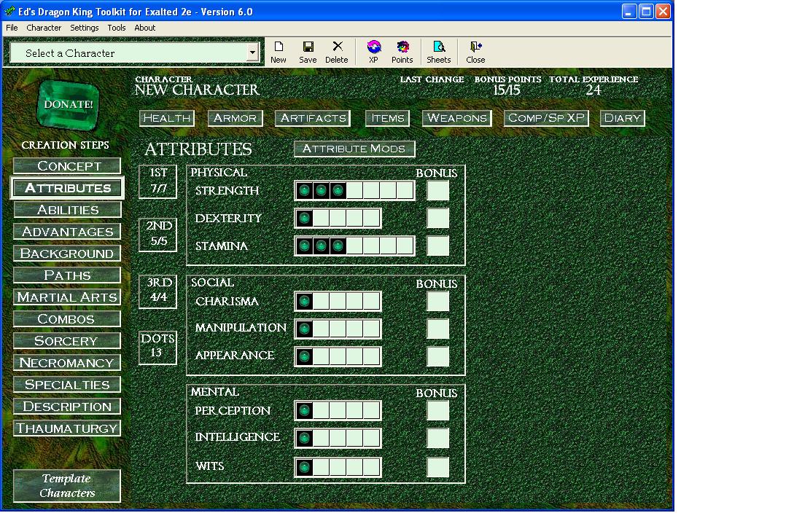Screen dimensions: 794x529
Task: Click the Delete toolbar icon
Action: (x=337, y=52)
